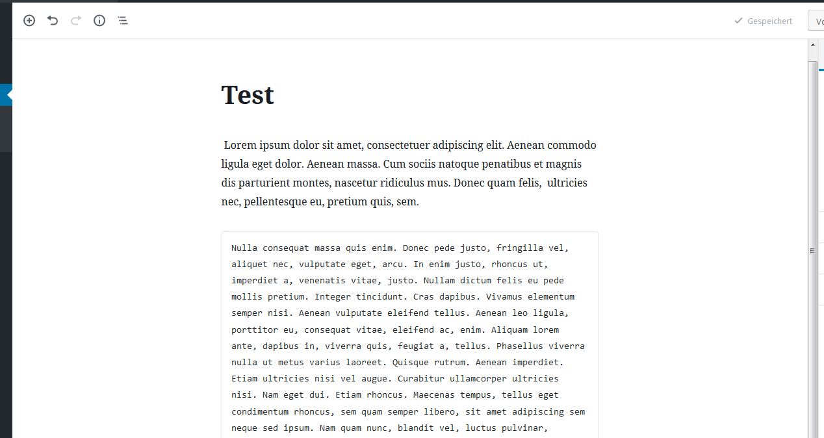Click the Add block plus icon

tap(29, 21)
